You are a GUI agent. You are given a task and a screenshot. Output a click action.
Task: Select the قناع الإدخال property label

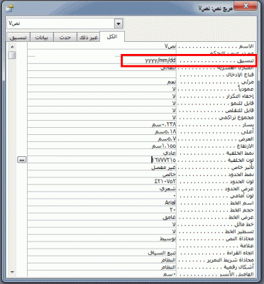239,75
